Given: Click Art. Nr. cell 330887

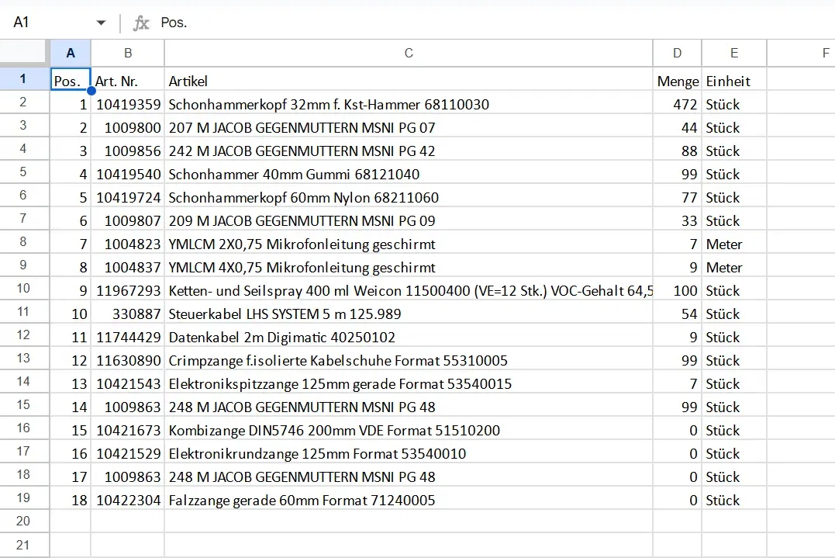Looking at the screenshot, I should click(128, 314).
